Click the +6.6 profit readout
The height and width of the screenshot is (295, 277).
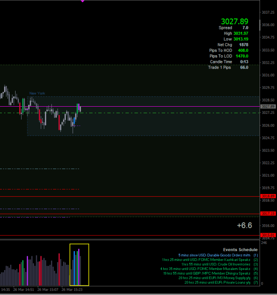pos(244,226)
